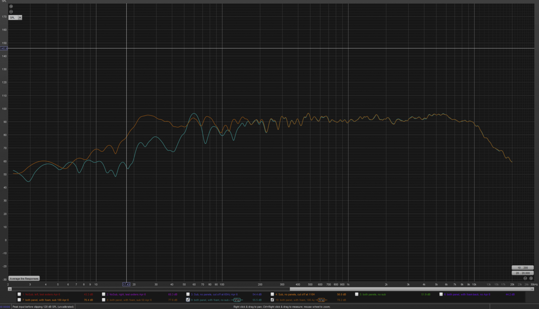Enable trace 5 both panels, no sub
This screenshot has width=539, height=309.
coord(357,294)
